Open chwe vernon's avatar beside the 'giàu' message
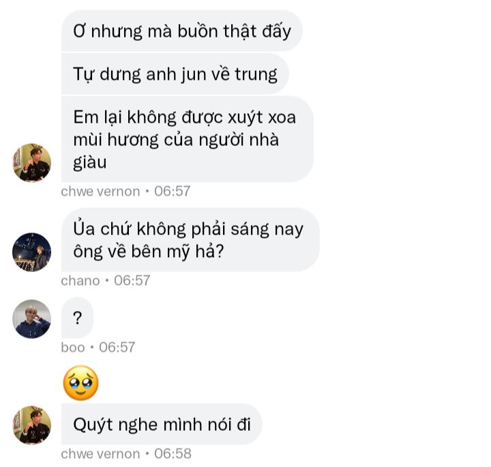The width and height of the screenshot is (491, 467). click(x=31, y=163)
